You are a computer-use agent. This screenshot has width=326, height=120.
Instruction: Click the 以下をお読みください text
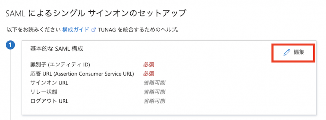pyautogui.click(x=34, y=30)
